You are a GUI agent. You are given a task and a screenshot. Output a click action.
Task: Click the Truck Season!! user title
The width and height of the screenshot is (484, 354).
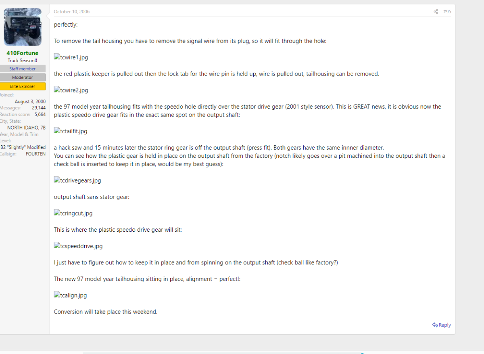(23, 61)
